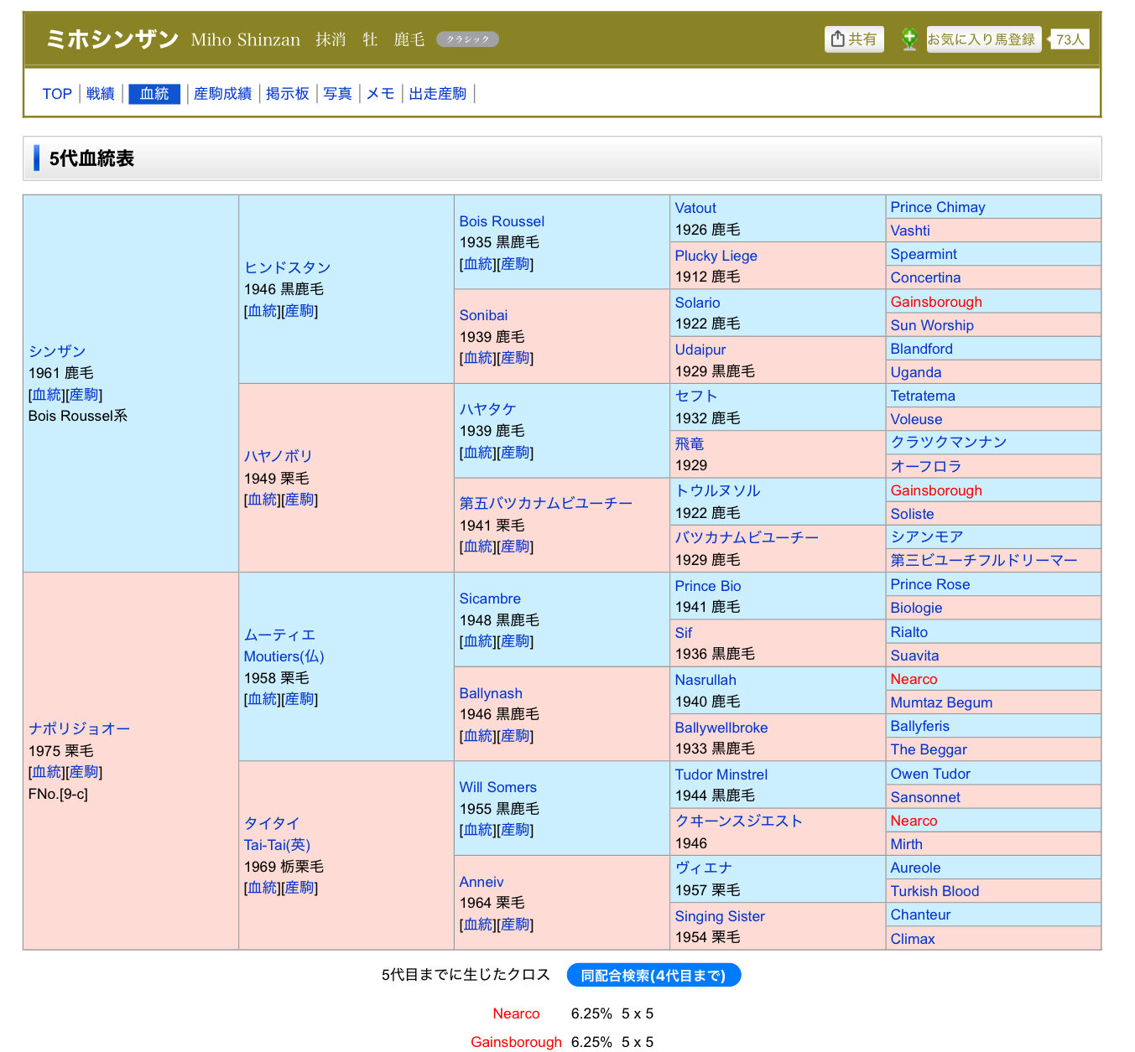The image size is (1135, 1052).
Task: Click Nasrullah in the pedigree table
Action: [x=705, y=680]
